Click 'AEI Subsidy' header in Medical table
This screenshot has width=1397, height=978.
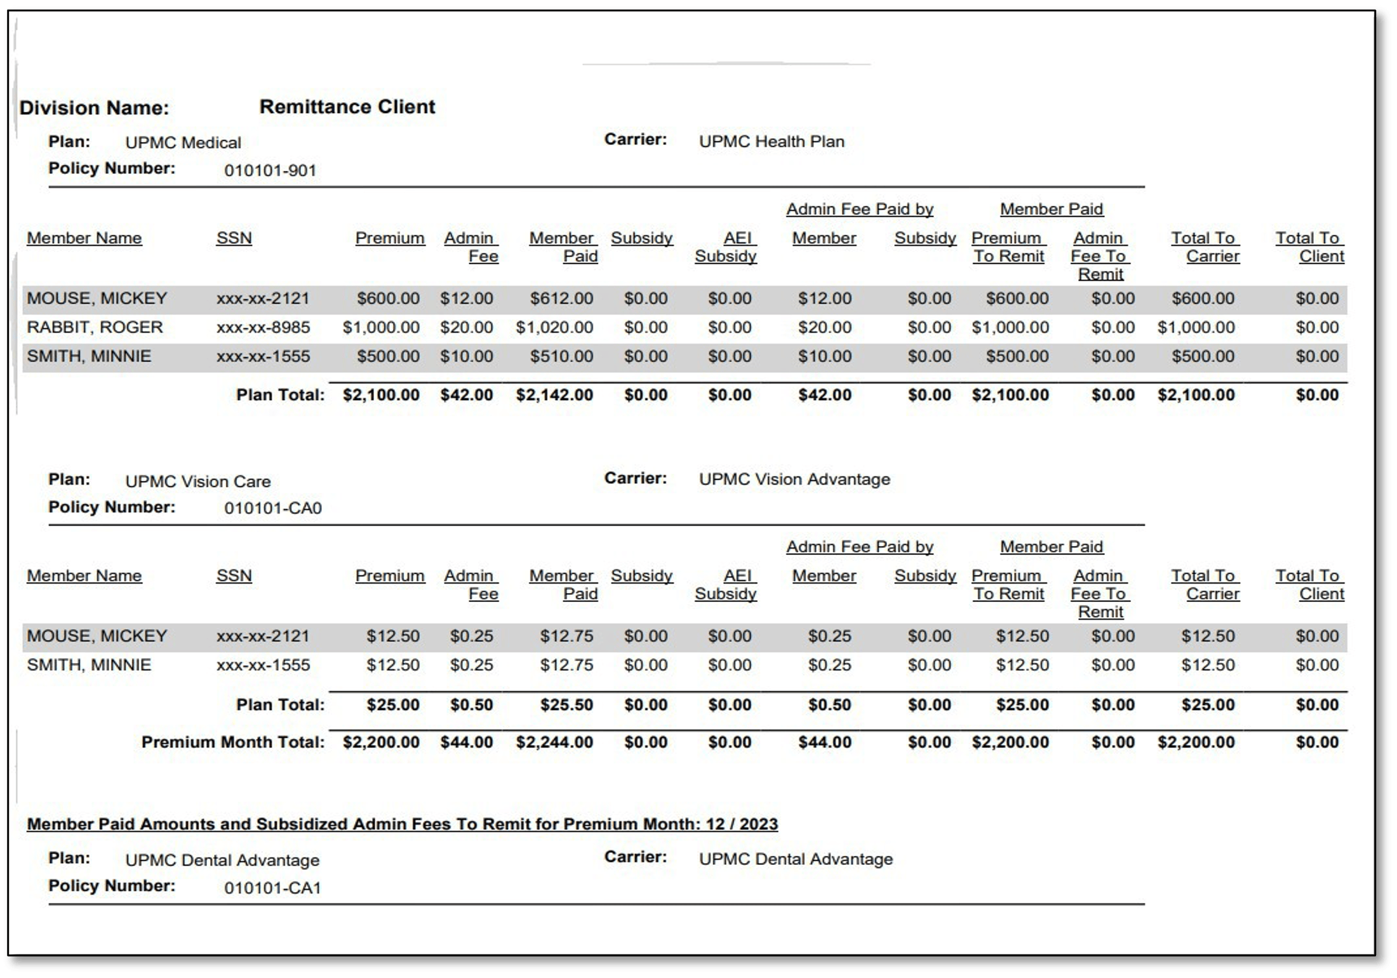point(725,247)
